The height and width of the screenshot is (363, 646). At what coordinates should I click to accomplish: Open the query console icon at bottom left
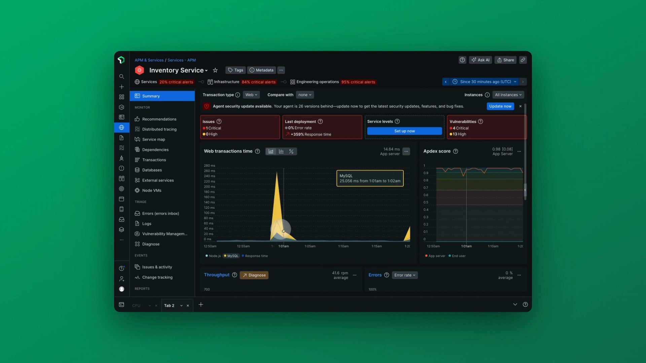121,305
